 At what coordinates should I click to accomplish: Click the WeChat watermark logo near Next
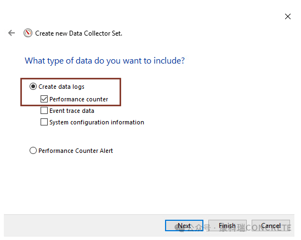pos(179,228)
